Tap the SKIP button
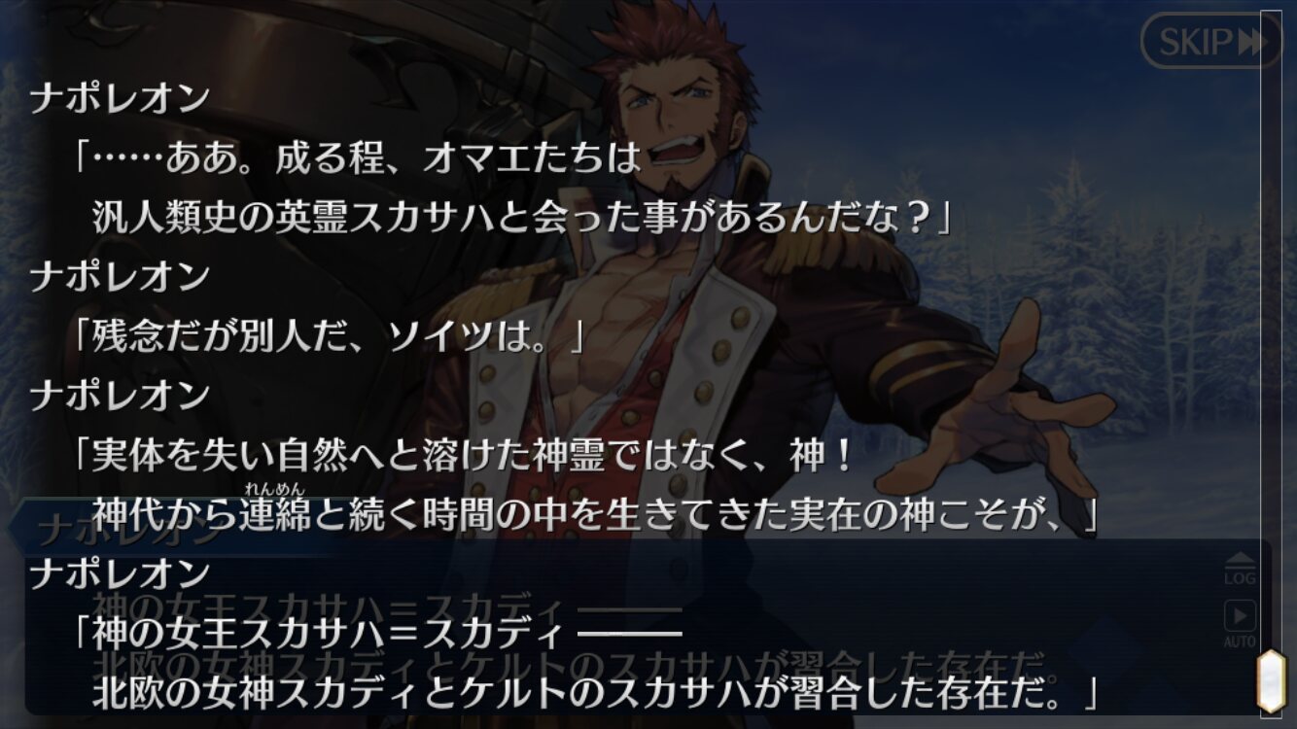1297x729 pixels. tap(1211, 41)
